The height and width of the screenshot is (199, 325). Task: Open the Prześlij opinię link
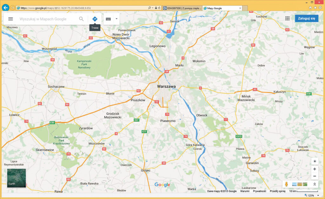[x=278, y=191]
